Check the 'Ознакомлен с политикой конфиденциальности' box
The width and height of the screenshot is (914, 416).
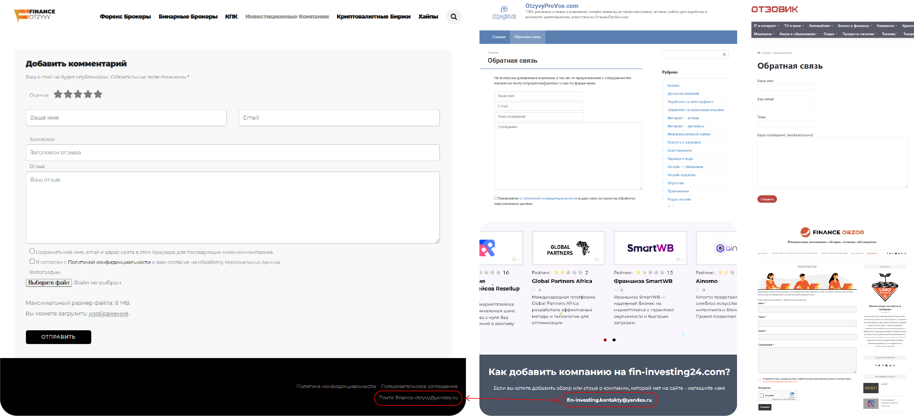tap(496, 198)
